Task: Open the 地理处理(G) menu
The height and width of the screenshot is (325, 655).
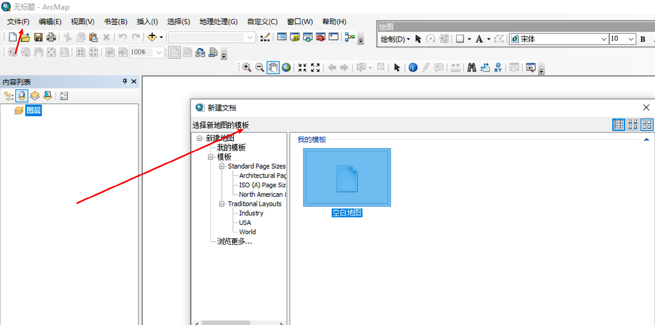Action: coord(218,22)
